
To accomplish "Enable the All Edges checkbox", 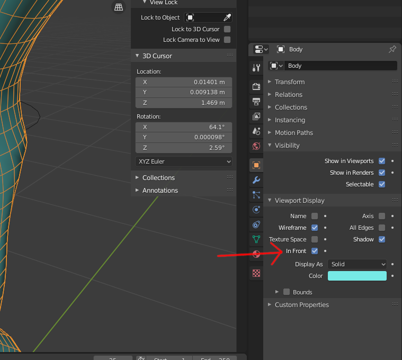I will coord(382,228).
